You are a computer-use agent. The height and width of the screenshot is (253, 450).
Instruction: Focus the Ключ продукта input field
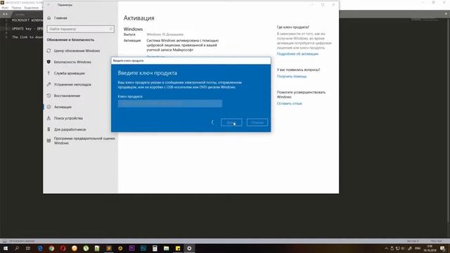pyautogui.click(x=170, y=103)
